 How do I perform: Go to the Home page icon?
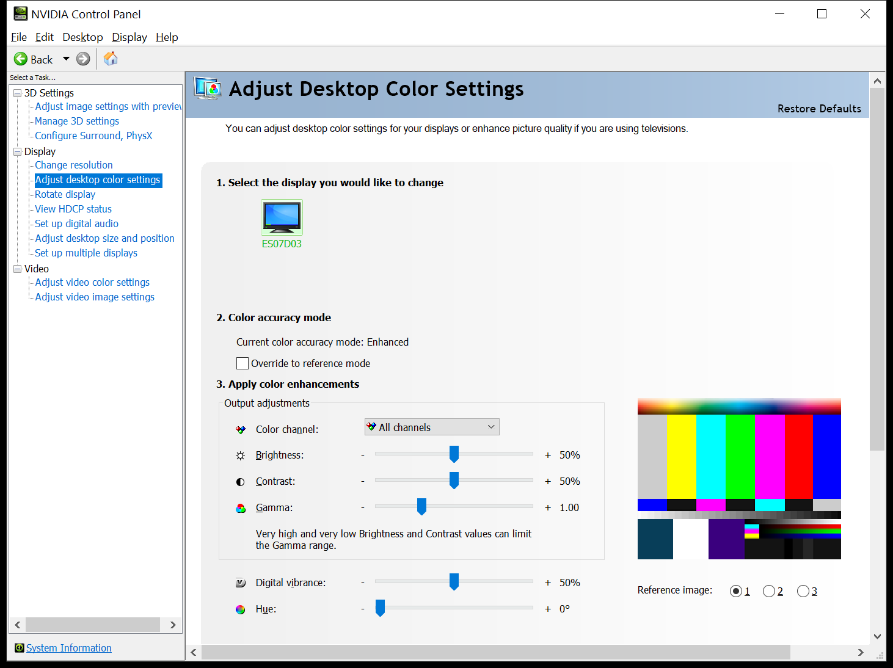(111, 59)
